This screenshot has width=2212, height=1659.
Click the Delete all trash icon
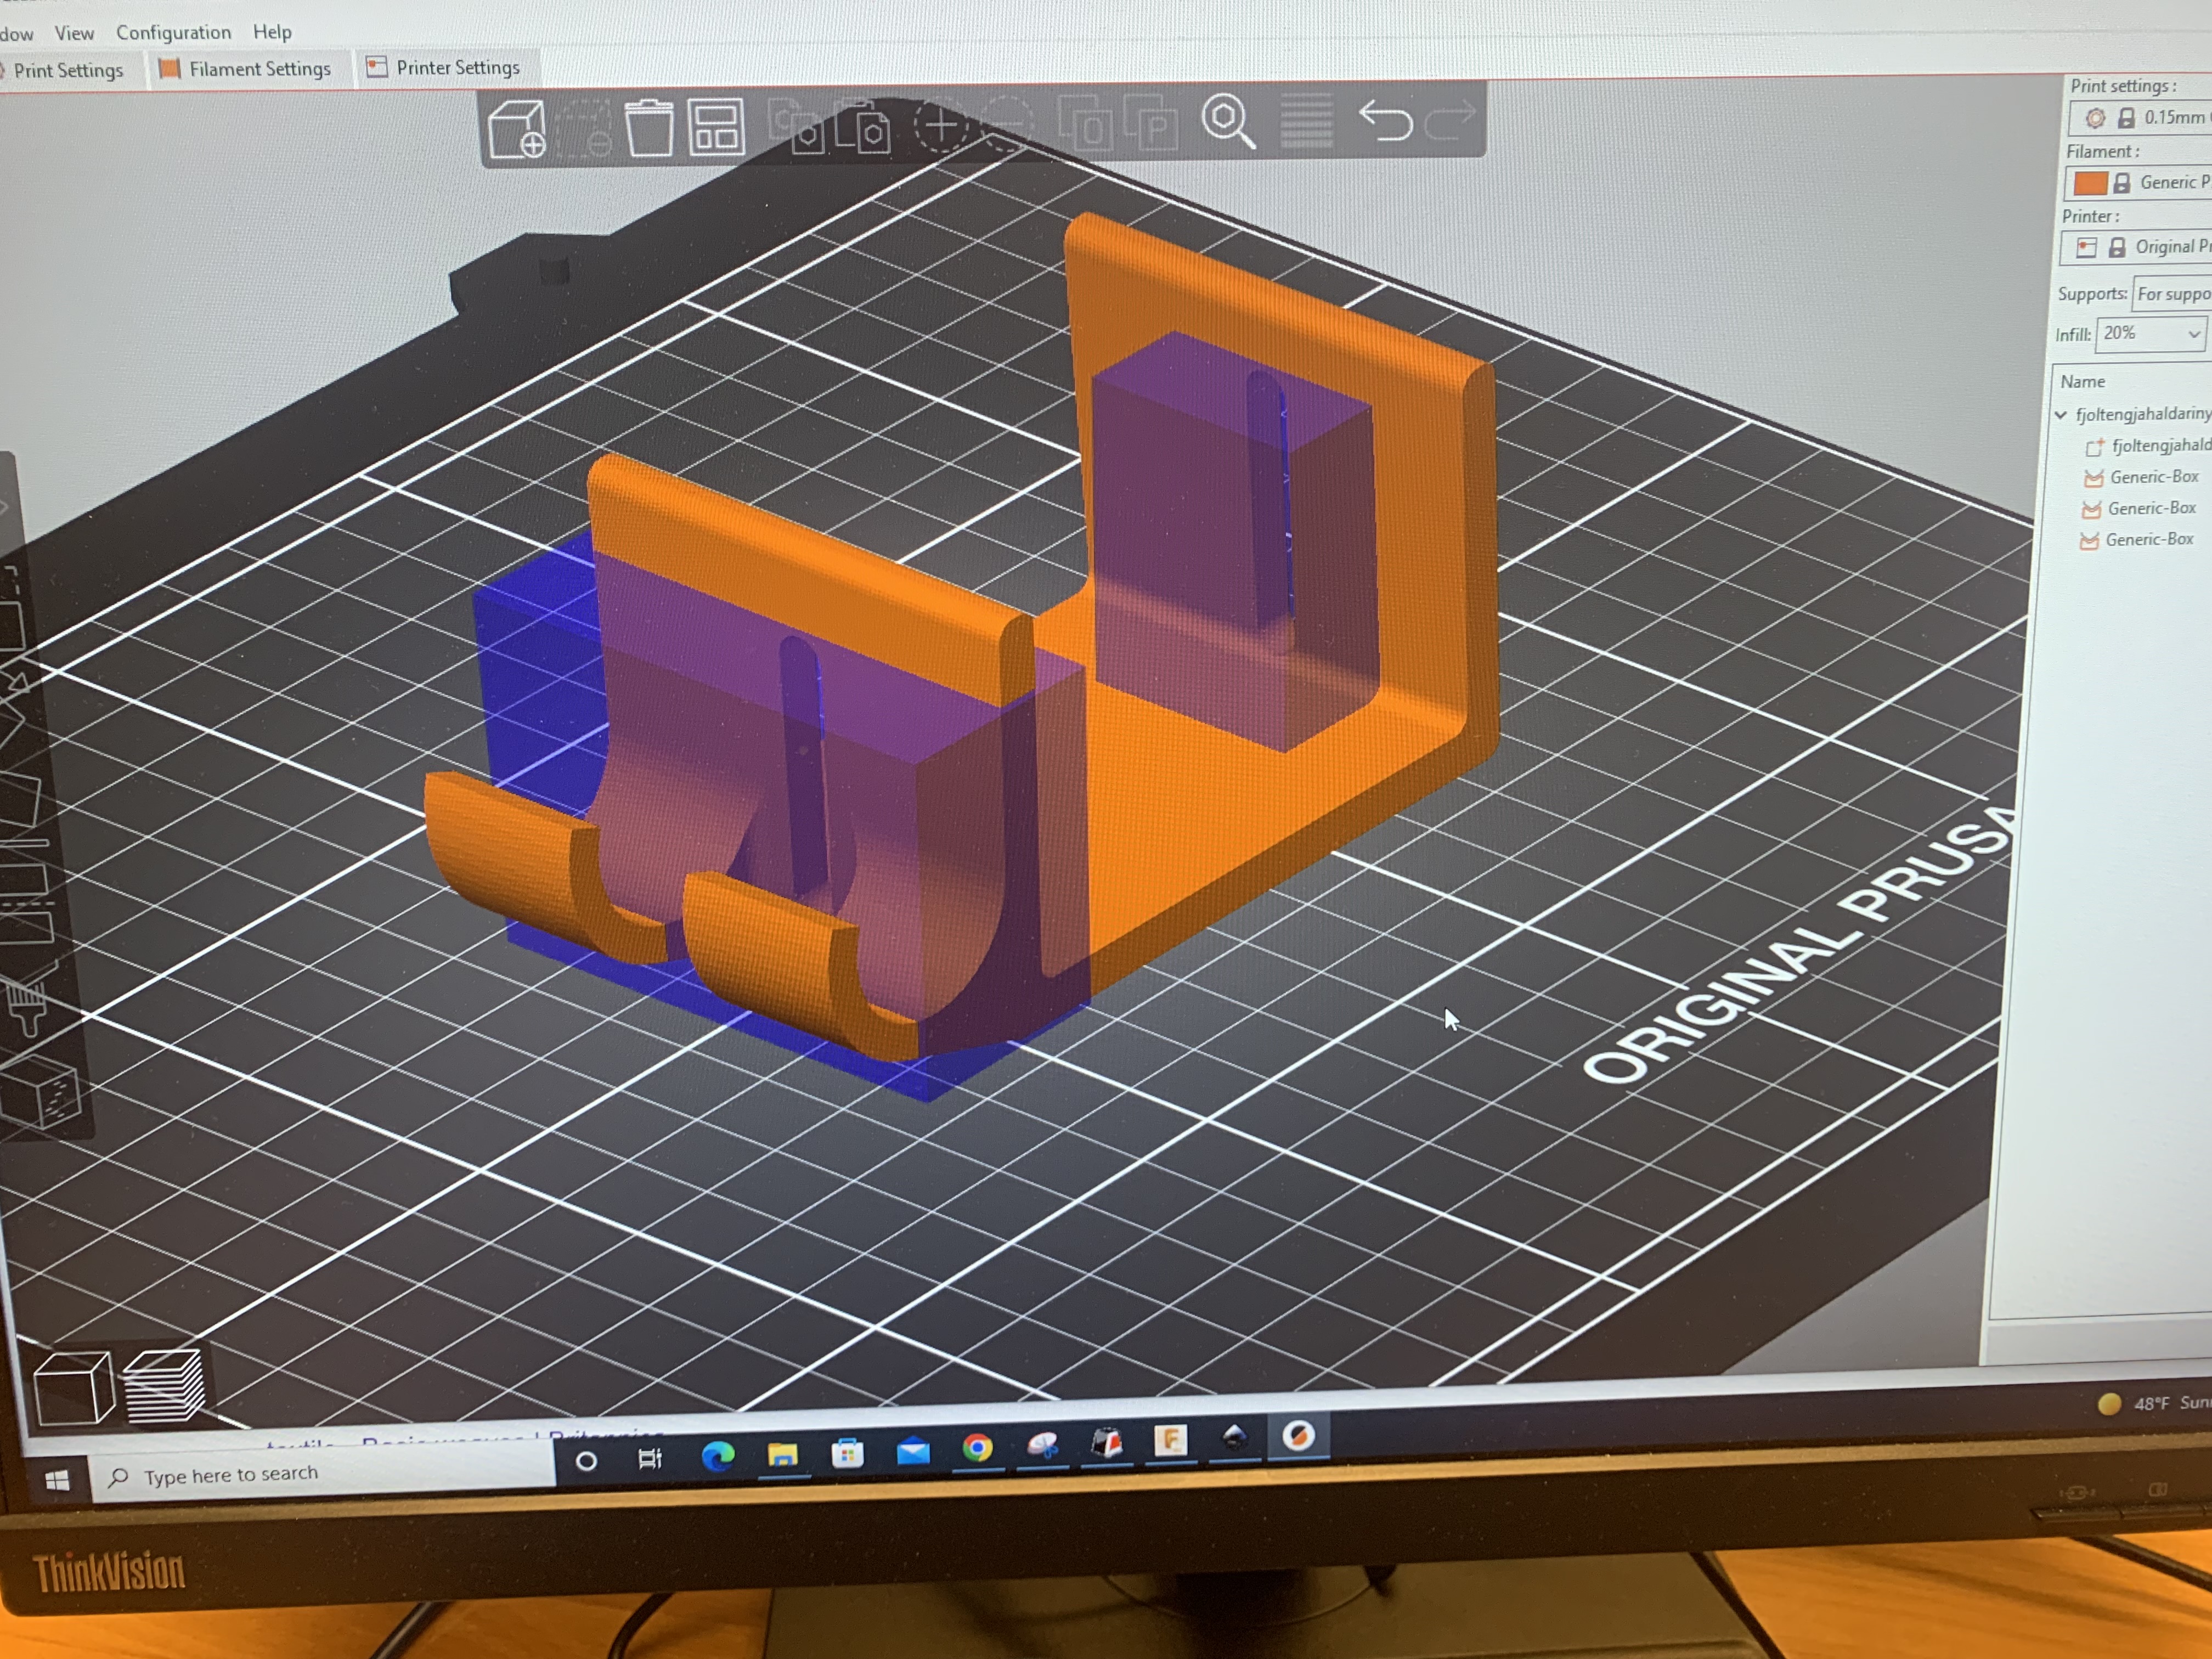pyautogui.click(x=649, y=127)
